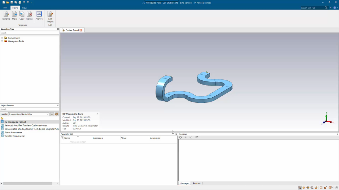
Task: Click the Save All quick access icon
Action: pyautogui.click(x=16, y=2)
